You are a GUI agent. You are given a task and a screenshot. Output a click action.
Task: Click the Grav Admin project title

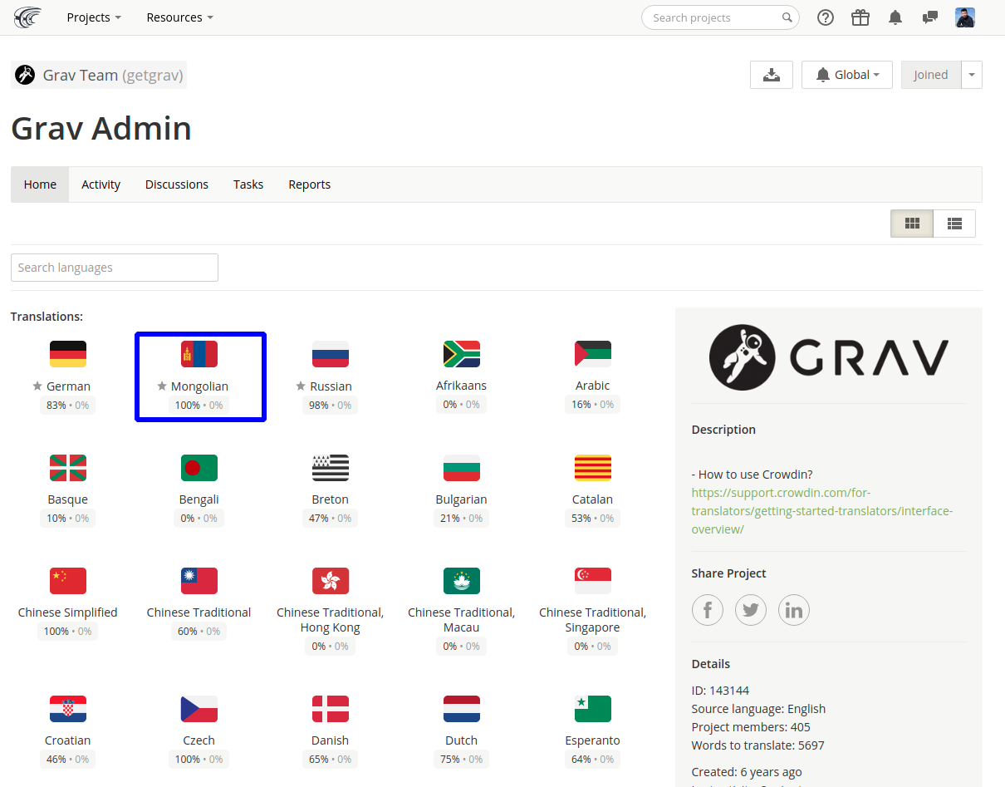[101, 128]
